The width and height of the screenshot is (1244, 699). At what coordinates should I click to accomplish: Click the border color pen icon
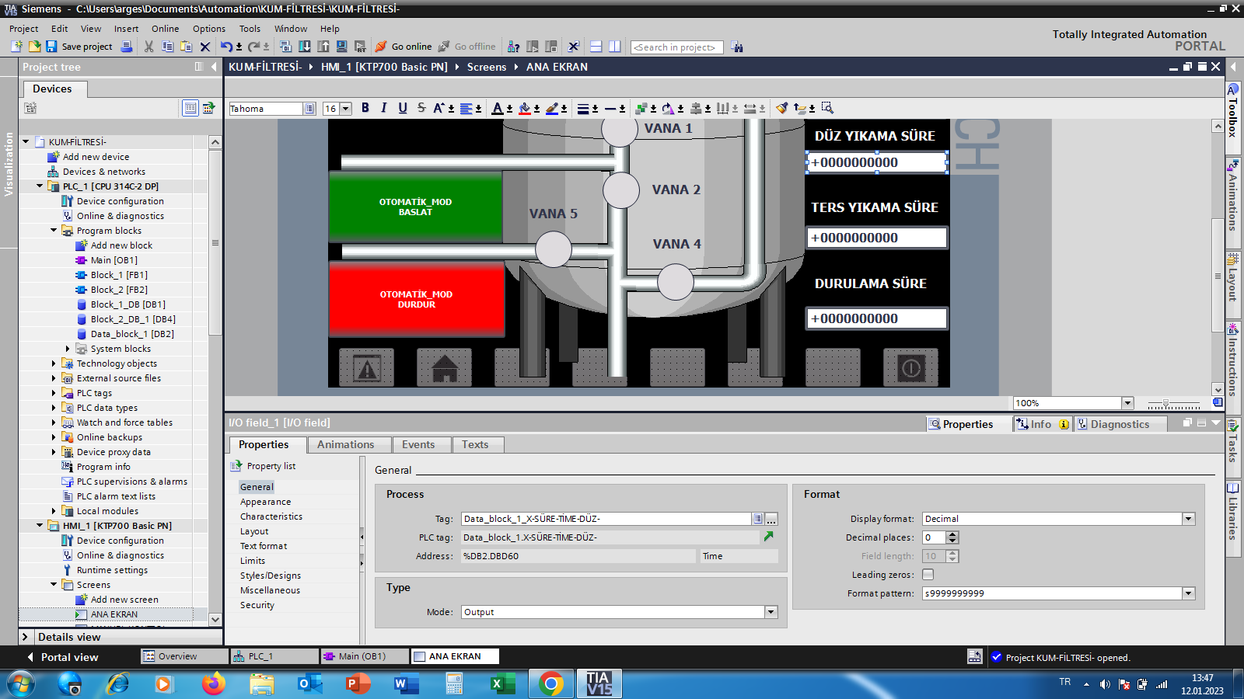pos(552,108)
